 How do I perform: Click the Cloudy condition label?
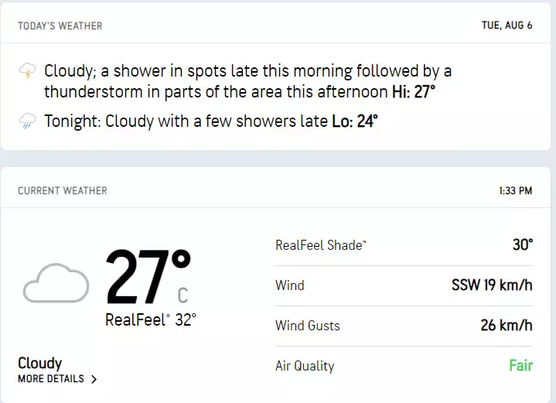[x=40, y=363]
